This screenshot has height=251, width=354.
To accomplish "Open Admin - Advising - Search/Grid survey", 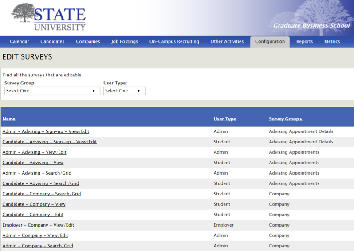I will pyautogui.click(x=37, y=173).
